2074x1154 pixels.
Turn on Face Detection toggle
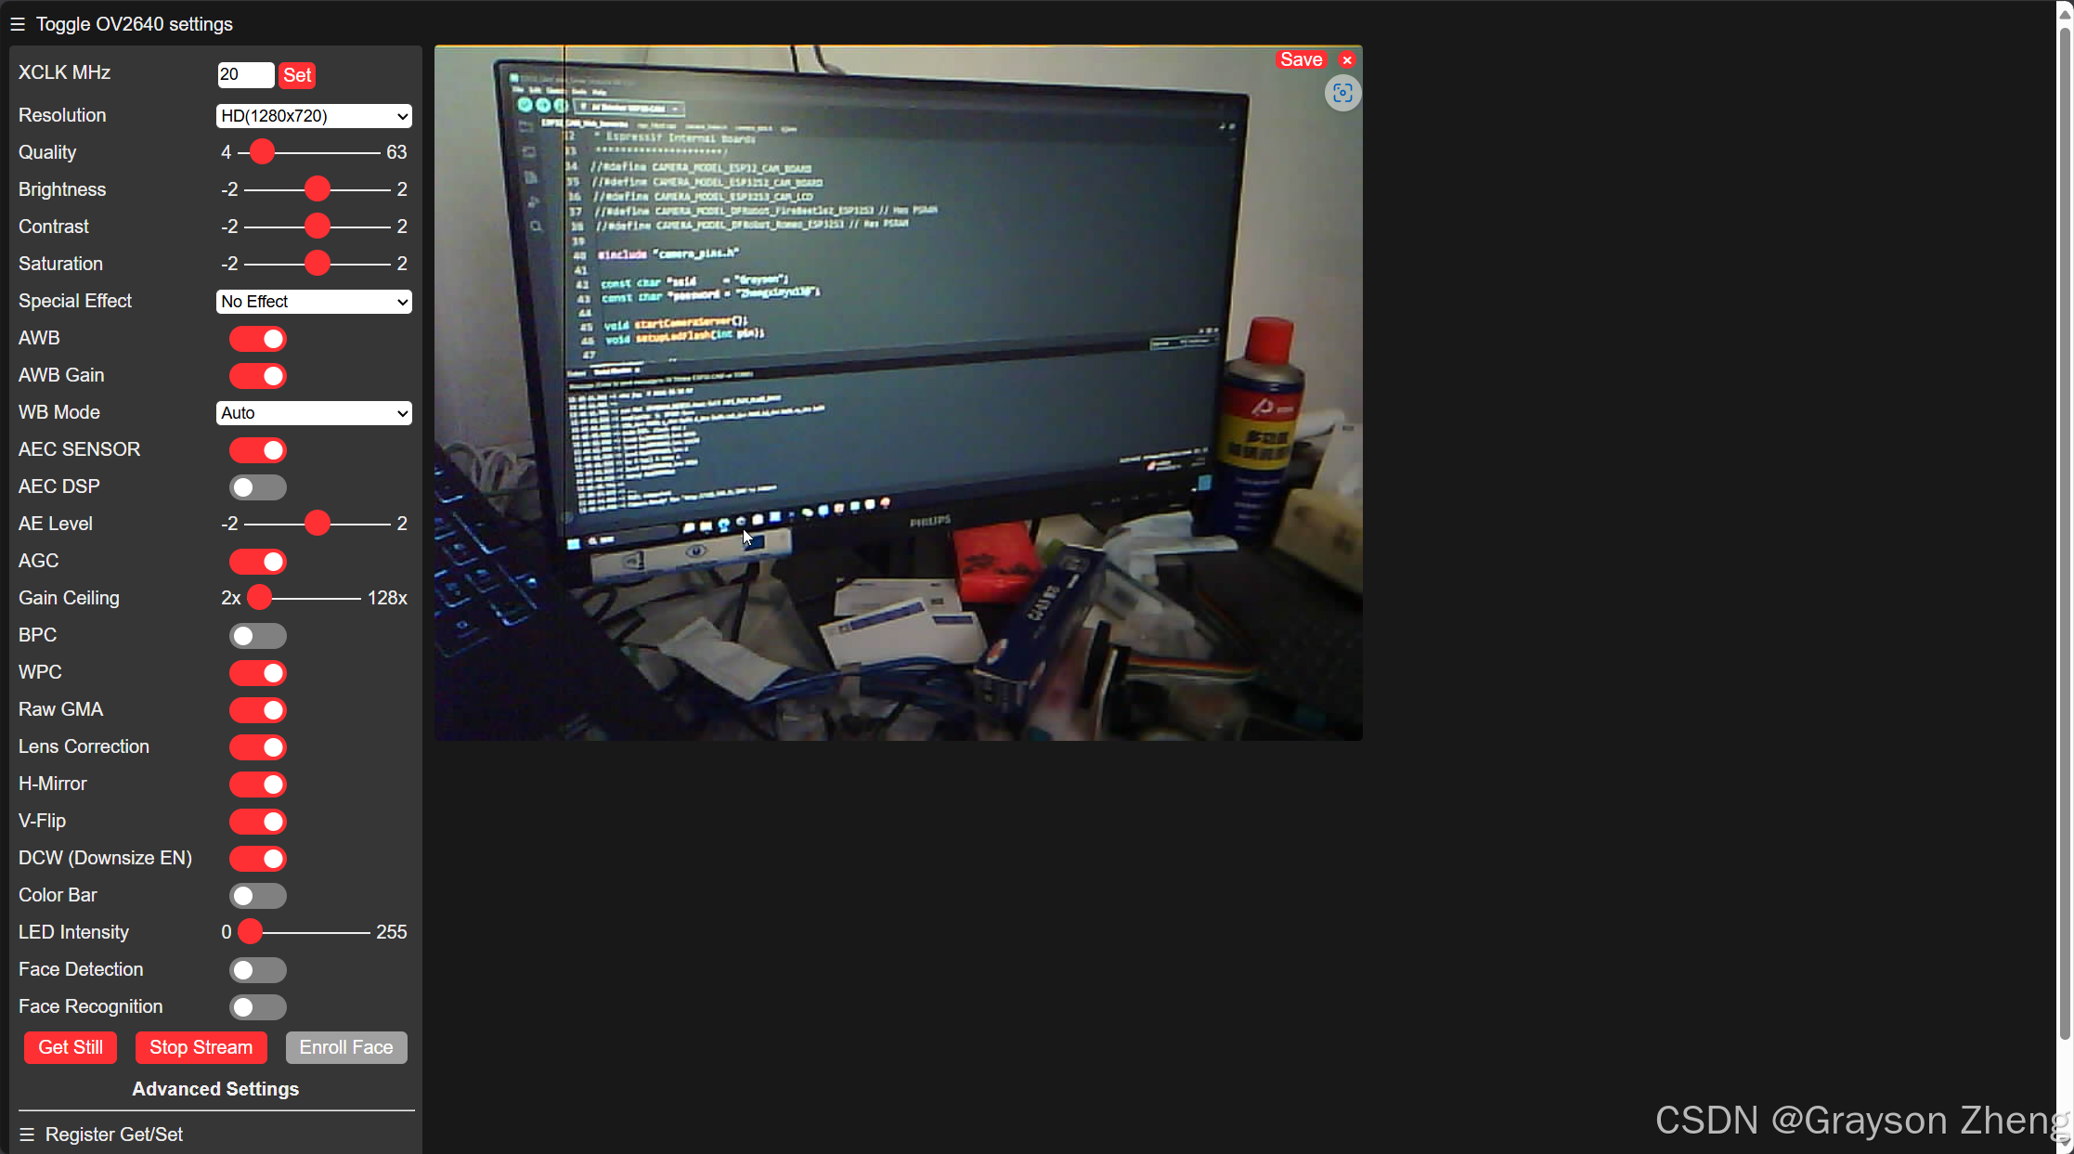258,970
